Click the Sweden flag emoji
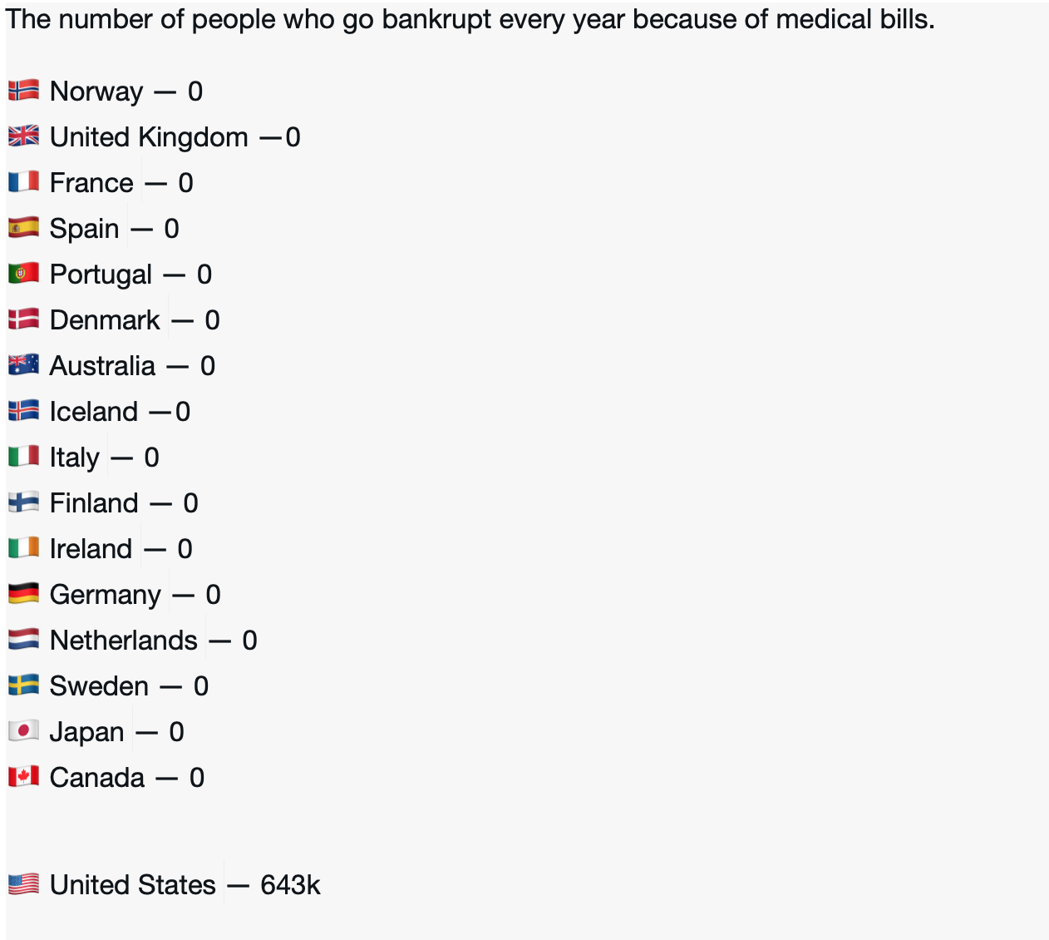The width and height of the screenshot is (1049, 940). [x=23, y=685]
